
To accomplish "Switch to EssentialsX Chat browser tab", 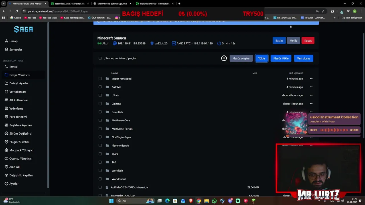I will coord(70,4).
